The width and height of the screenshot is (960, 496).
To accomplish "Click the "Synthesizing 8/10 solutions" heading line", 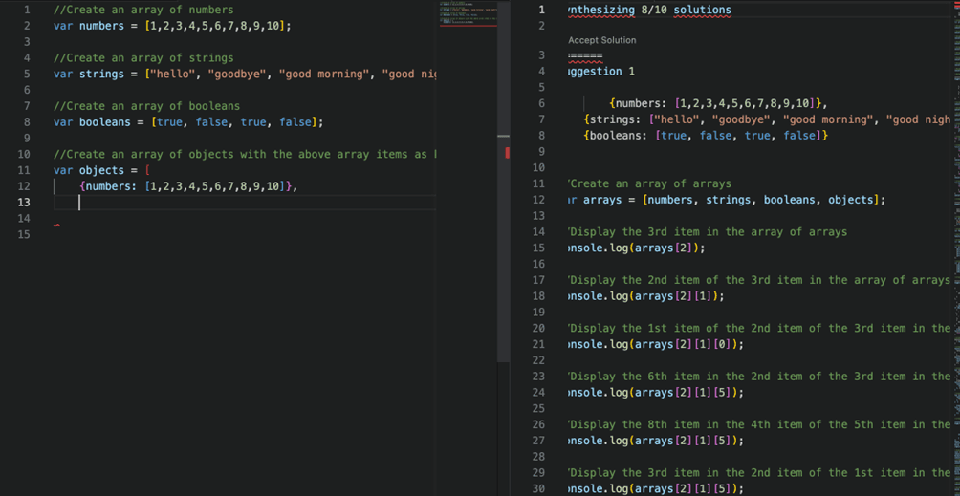I will [x=649, y=10].
